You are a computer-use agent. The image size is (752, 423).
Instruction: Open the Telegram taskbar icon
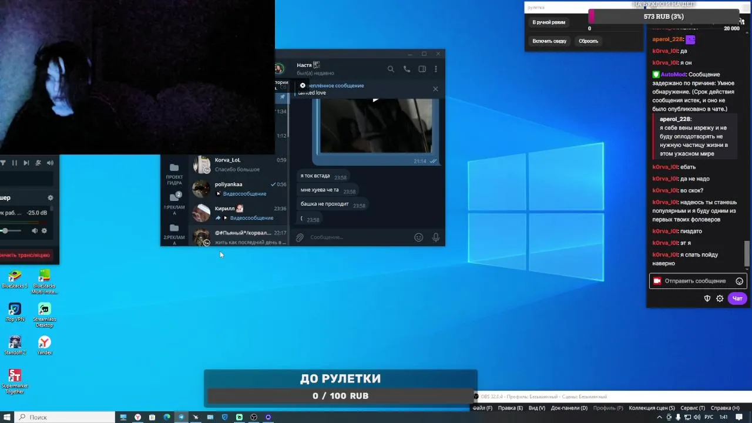[x=181, y=417]
